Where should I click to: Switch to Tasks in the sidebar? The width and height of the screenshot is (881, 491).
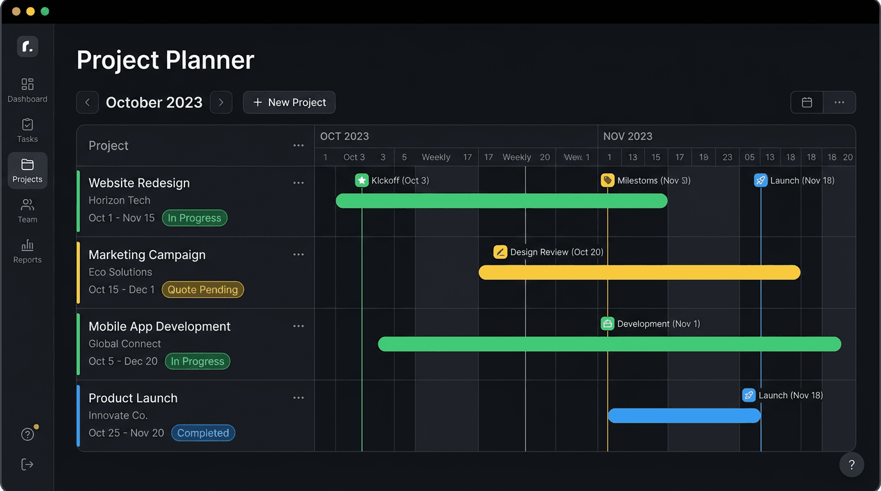(27, 130)
